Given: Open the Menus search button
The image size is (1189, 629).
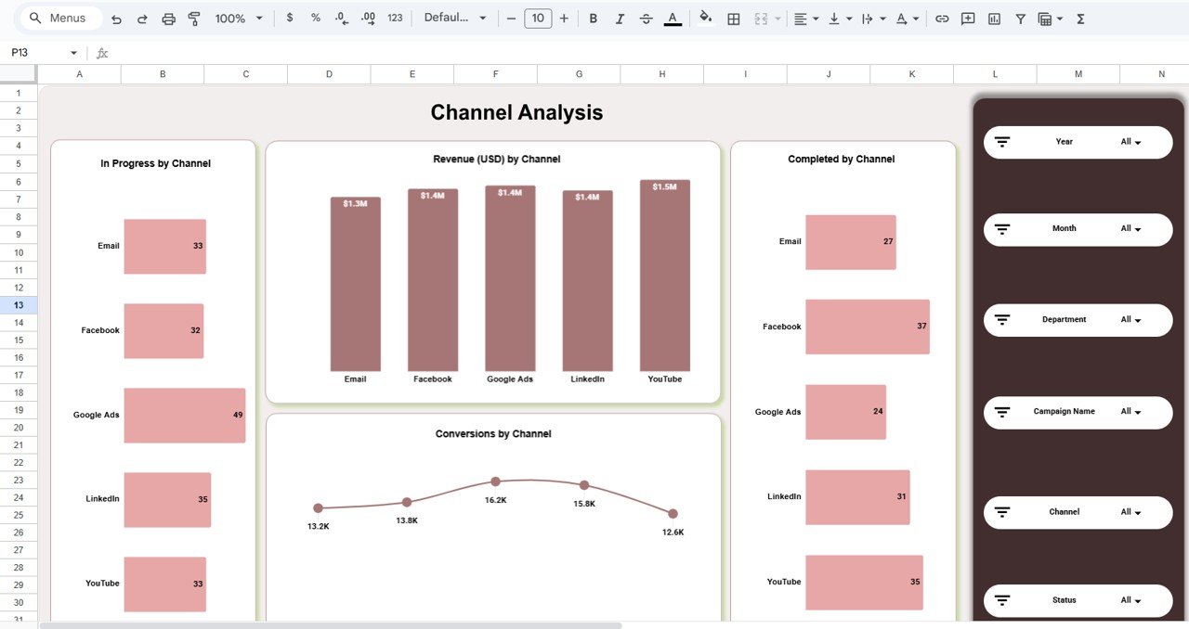Looking at the screenshot, I should pos(59,18).
